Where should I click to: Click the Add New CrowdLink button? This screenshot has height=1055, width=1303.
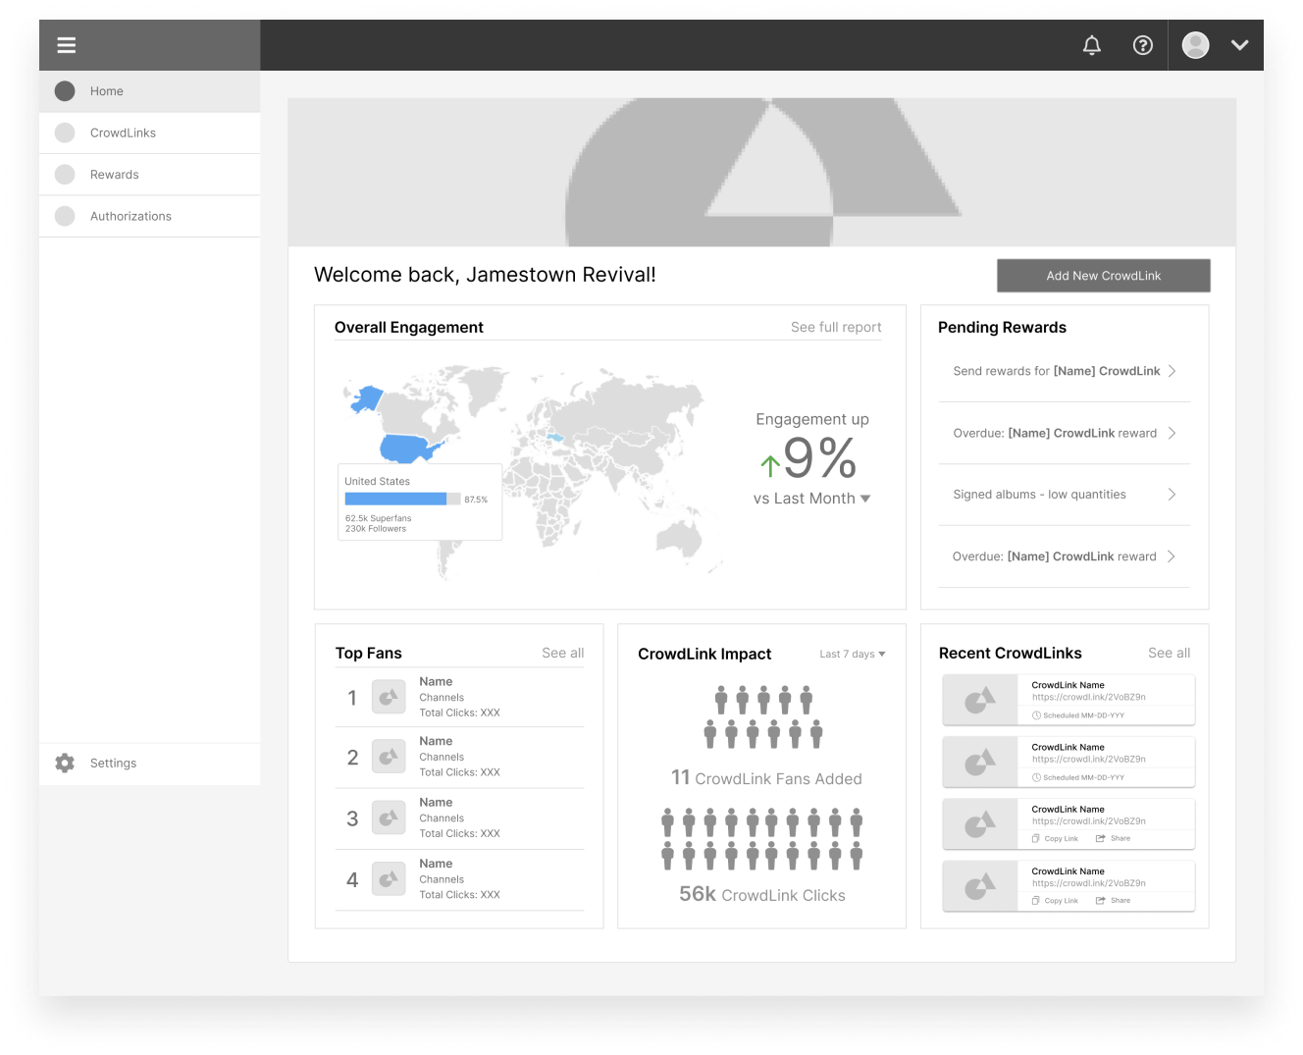1104,276
